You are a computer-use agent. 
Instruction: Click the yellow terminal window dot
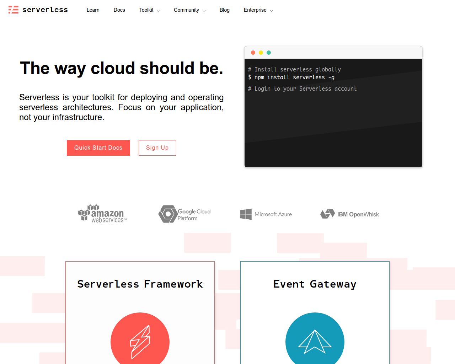point(261,53)
